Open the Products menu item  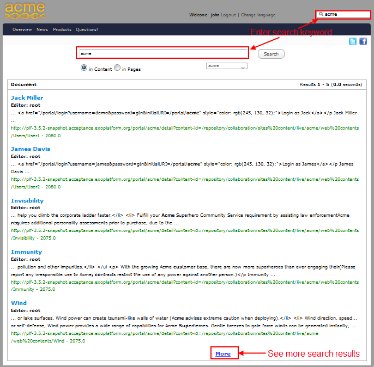click(62, 29)
